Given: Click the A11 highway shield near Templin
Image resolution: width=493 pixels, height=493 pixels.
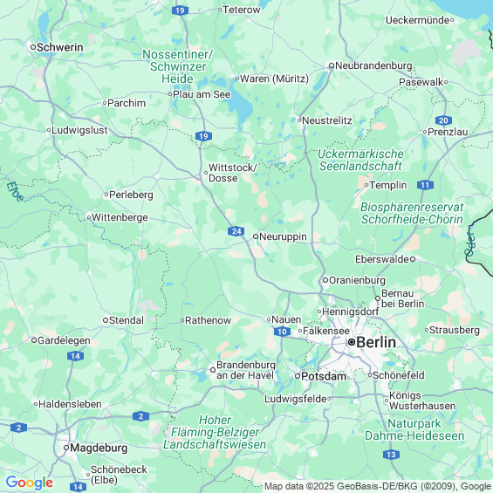Looking at the screenshot, I should 426,185.
